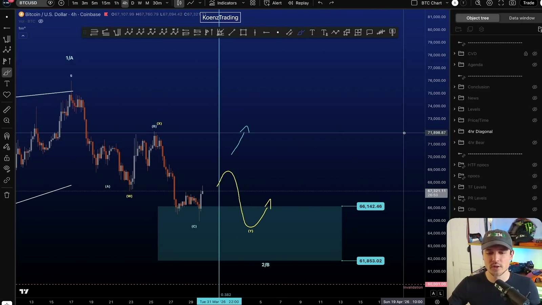The image size is (542, 305).
Task: Expand the Agenda folder
Action: click(455, 65)
